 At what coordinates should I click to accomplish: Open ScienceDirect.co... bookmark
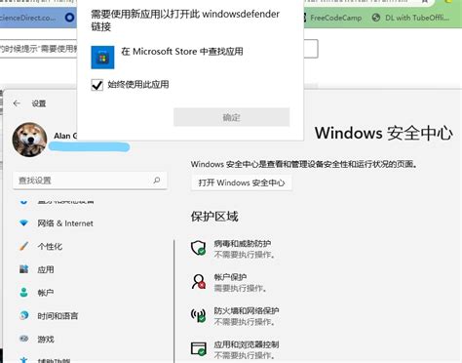point(27,18)
